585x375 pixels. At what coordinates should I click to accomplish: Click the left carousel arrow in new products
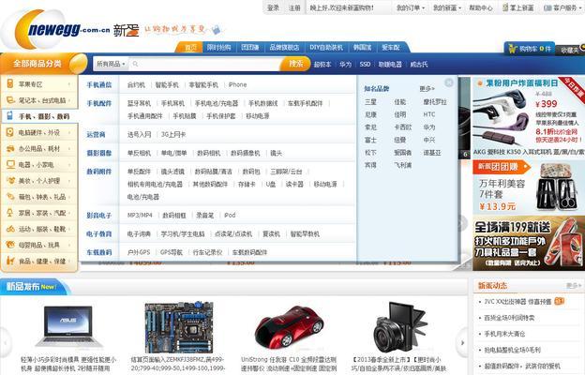click(6, 342)
